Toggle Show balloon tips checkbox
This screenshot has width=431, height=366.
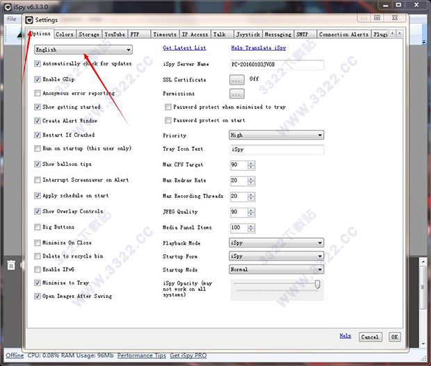pyautogui.click(x=38, y=164)
